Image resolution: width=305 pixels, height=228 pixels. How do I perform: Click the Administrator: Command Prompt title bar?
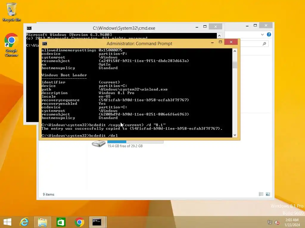coord(139,44)
